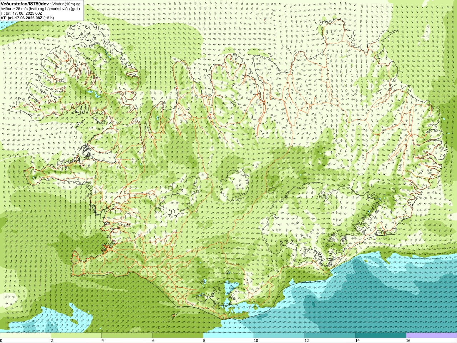The height and width of the screenshot is (343, 457).
Task: Click the cyan 10–12 m/s legend swatch
Action: click(279, 335)
